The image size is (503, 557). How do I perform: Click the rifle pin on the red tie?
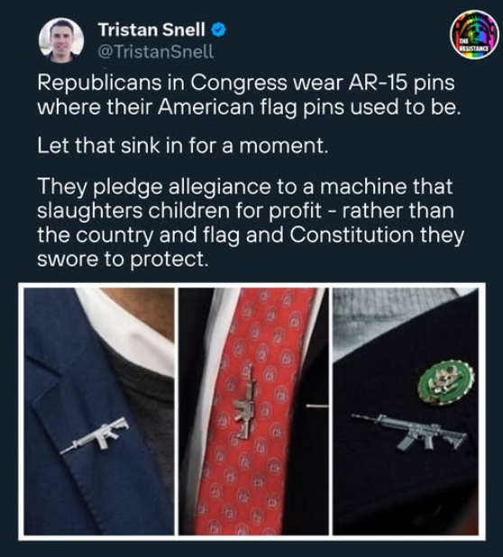click(245, 402)
